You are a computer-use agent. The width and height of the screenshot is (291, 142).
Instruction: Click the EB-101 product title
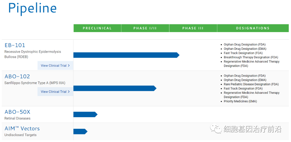15,45
